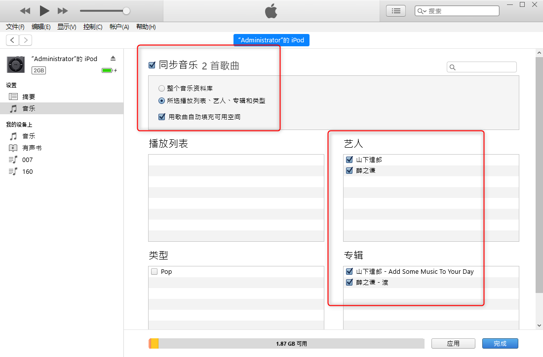Start playback with the Play button
This screenshot has height=357, width=543.
44,11
